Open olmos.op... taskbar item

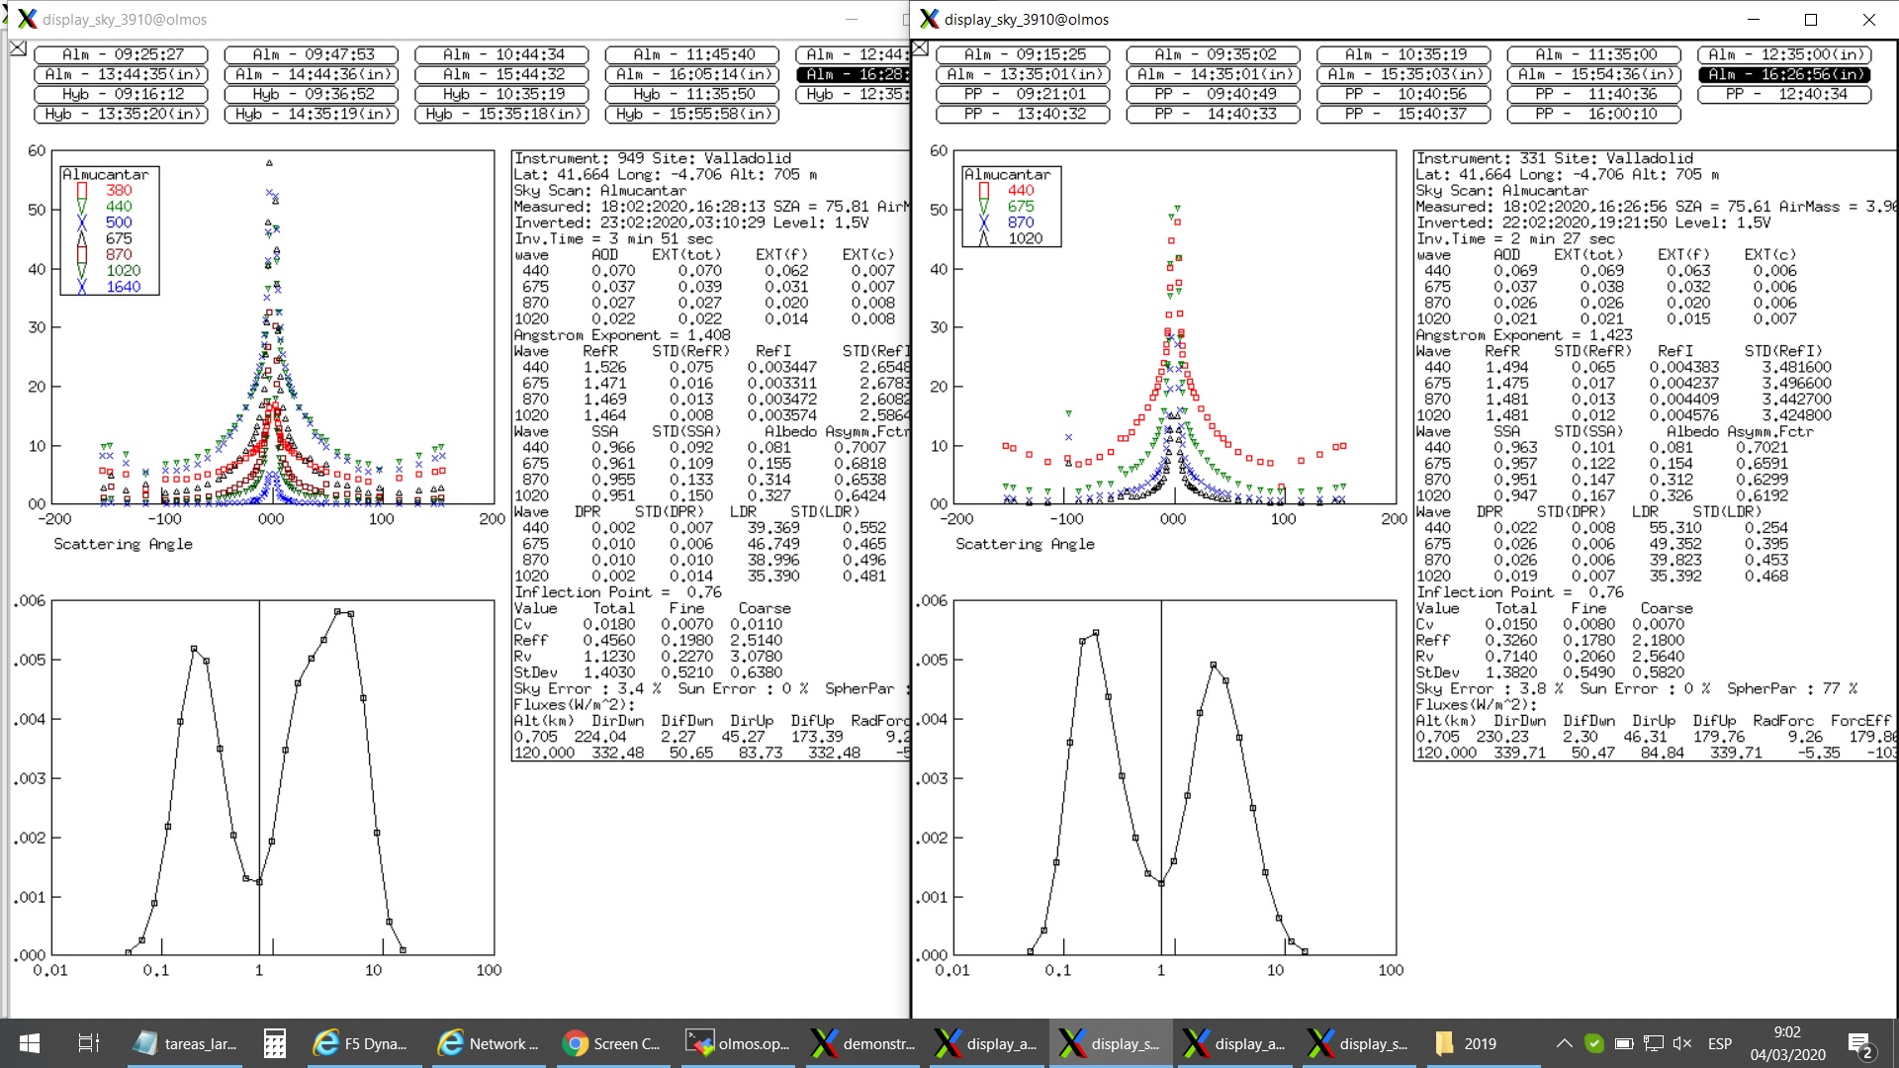tap(737, 1043)
